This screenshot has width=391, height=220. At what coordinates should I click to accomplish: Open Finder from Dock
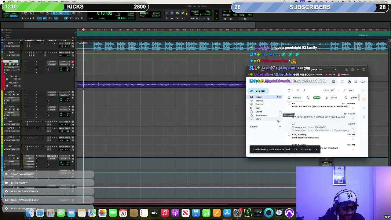click(x=30, y=213)
